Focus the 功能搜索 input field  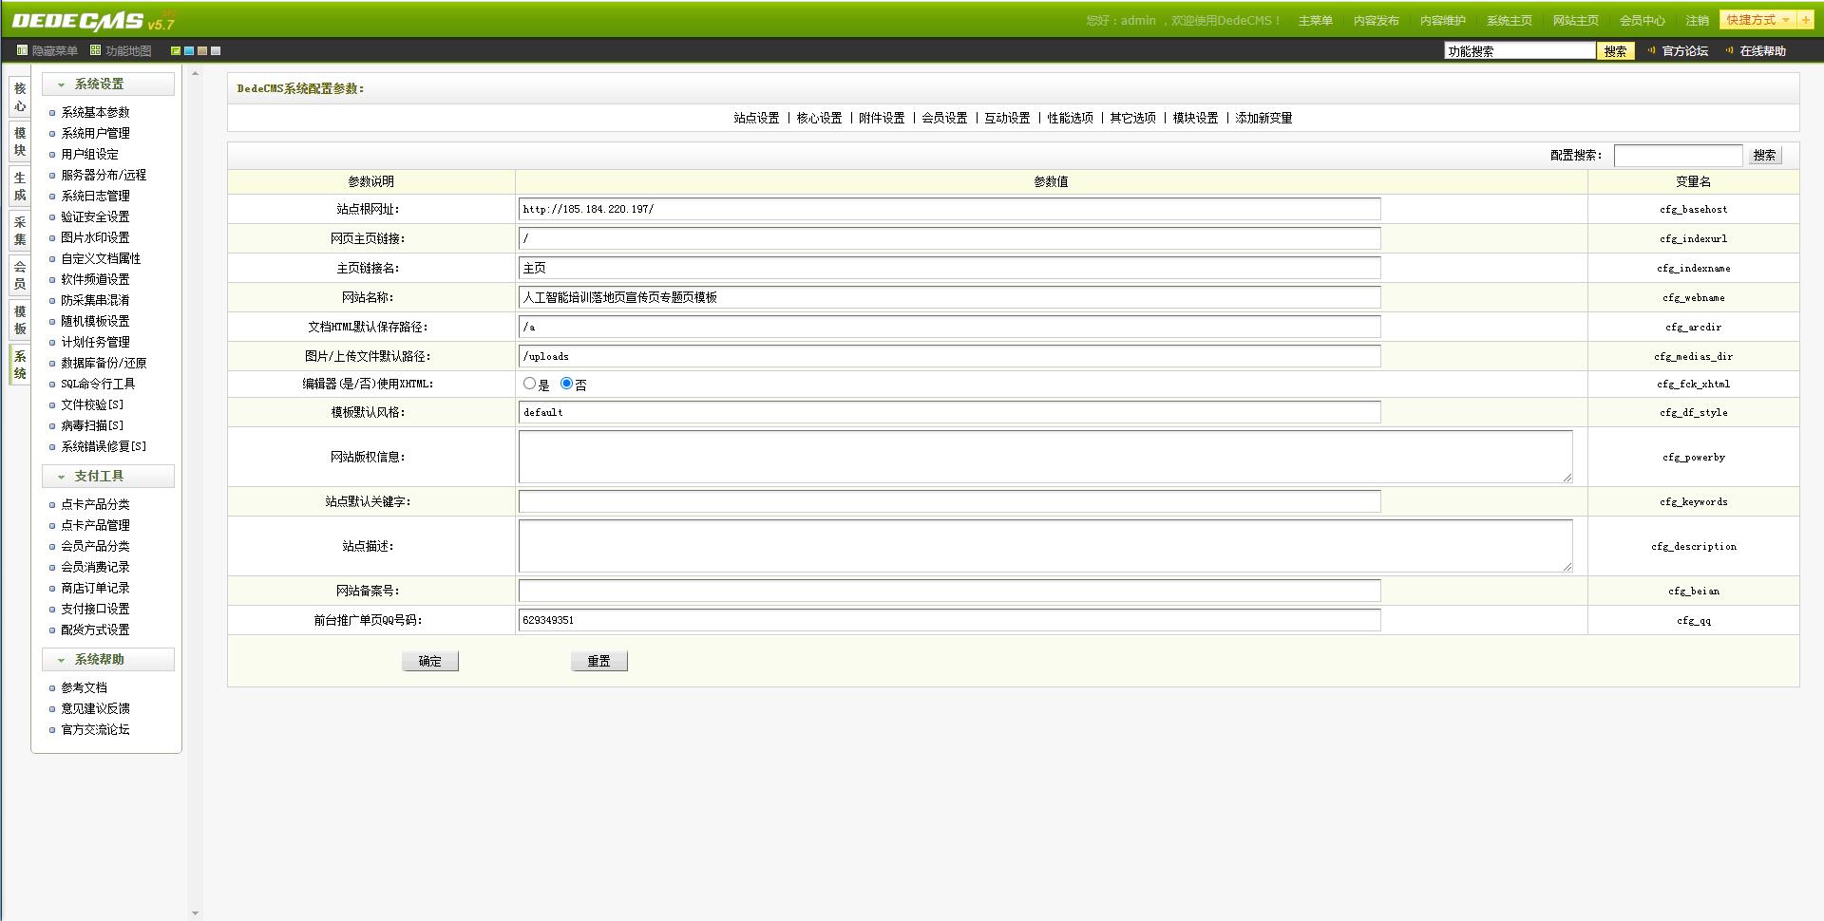coord(1520,51)
